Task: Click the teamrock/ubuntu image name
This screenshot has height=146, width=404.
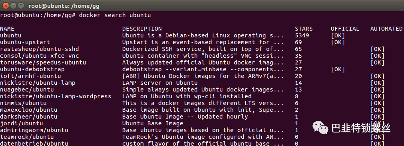Action: coord(27,137)
